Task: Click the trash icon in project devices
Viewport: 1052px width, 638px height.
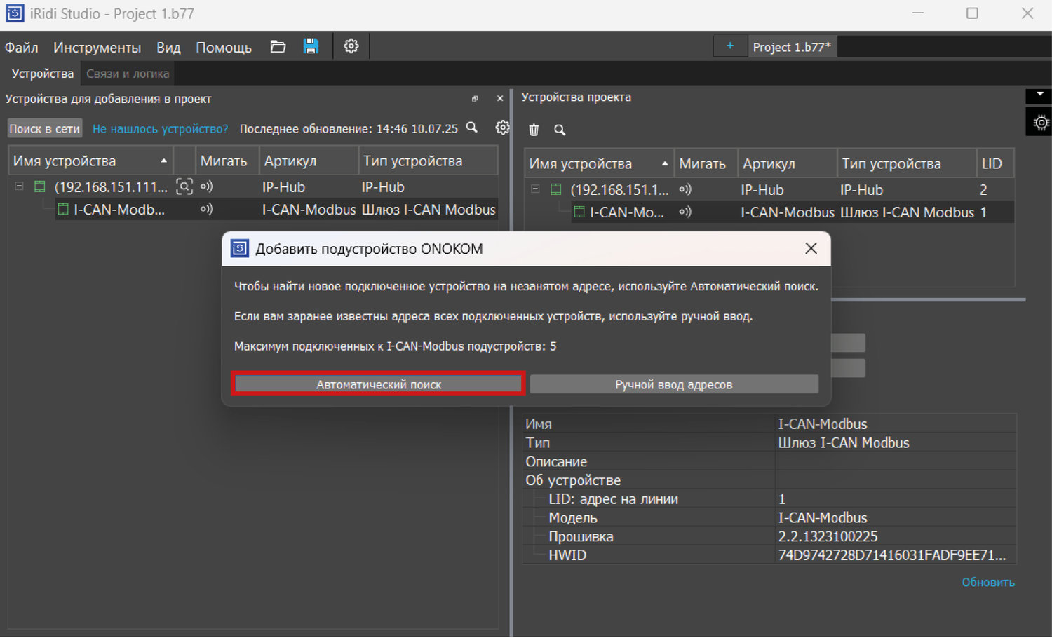Action: [x=534, y=130]
